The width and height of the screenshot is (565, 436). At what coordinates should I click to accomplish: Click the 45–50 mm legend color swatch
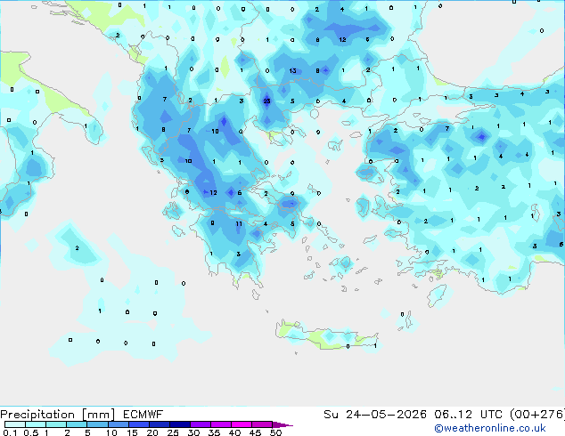[x=262, y=424]
